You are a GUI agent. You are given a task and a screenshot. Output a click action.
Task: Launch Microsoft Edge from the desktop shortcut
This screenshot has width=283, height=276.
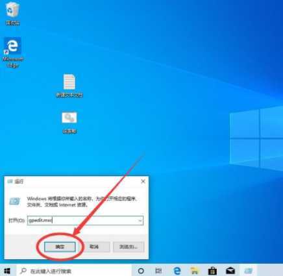click(x=13, y=52)
